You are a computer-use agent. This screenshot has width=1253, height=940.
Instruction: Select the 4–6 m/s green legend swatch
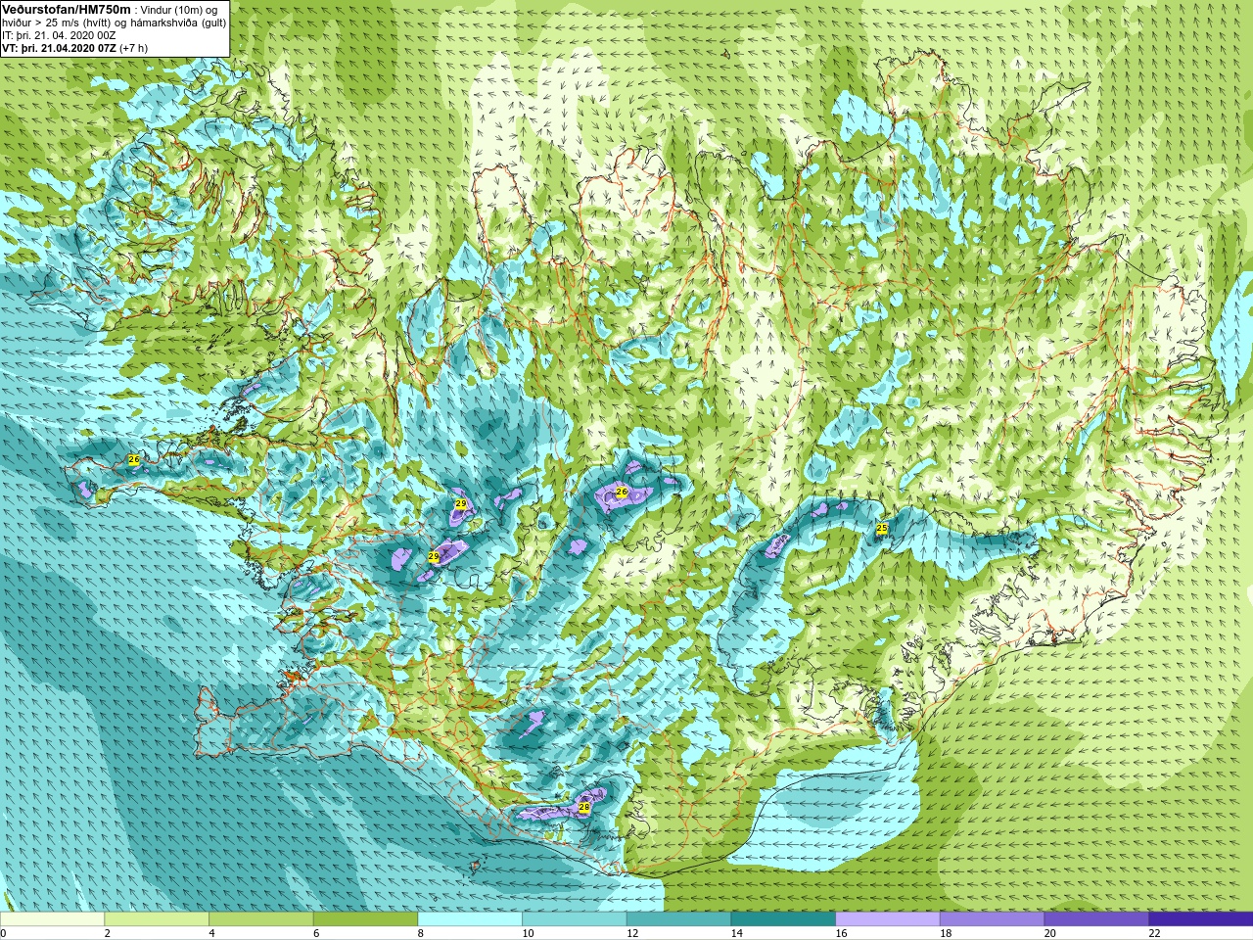pyautogui.click(x=261, y=919)
